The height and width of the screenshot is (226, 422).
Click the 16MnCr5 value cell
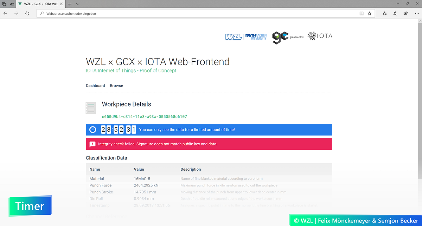tap(142, 179)
